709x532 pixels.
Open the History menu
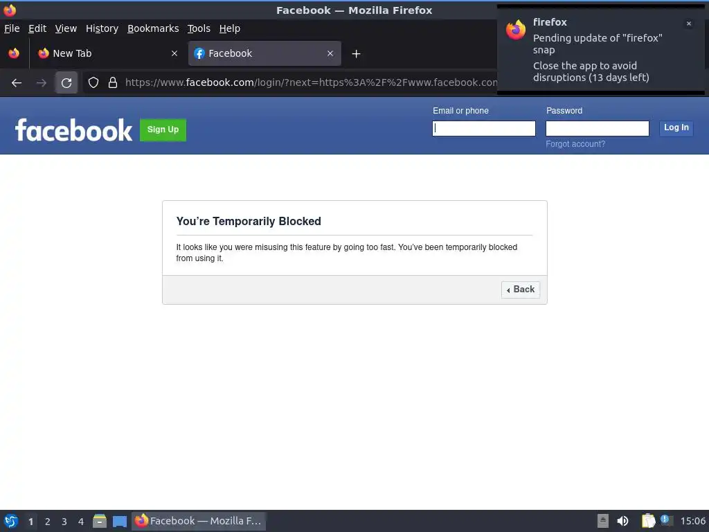[102, 28]
